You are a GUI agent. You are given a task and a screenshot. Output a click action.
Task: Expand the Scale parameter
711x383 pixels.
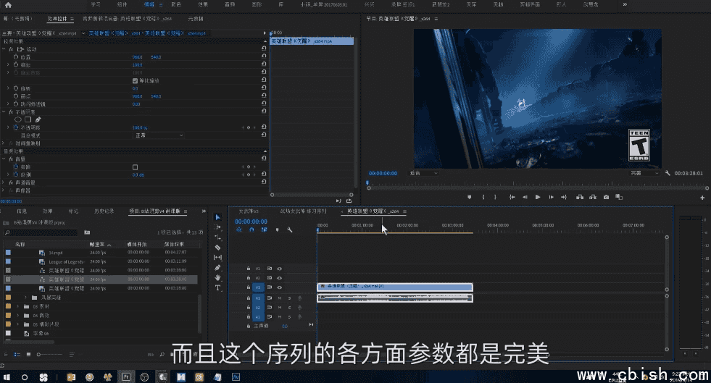click(8, 64)
